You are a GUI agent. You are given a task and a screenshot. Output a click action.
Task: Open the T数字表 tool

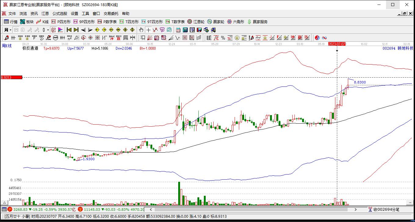pyautogui.click(x=175, y=22)
